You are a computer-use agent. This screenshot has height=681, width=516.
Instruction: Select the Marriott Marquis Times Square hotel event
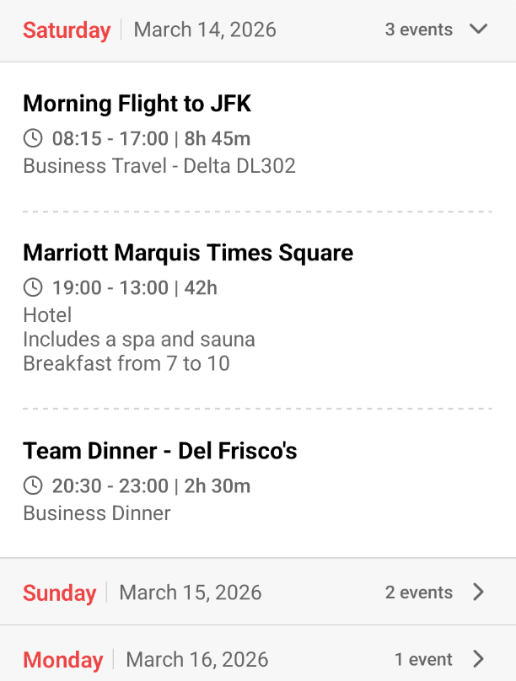(x=189, y=252)
